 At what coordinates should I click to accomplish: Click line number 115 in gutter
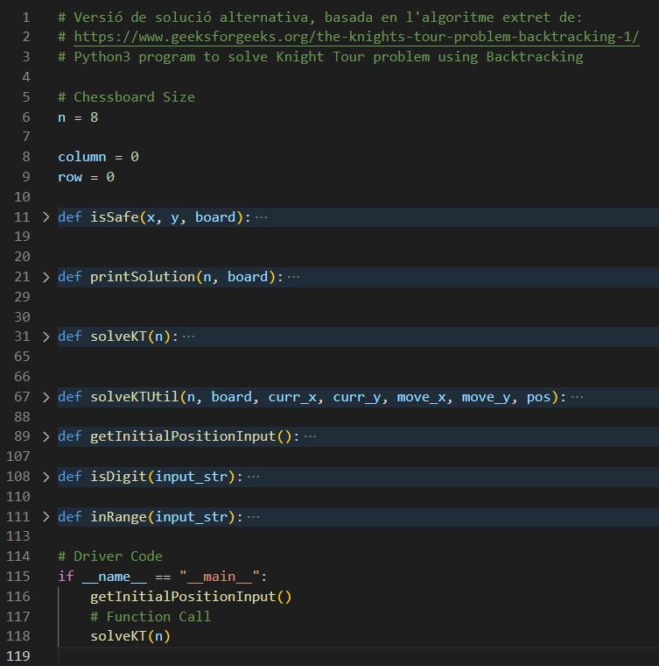[18, 577]
